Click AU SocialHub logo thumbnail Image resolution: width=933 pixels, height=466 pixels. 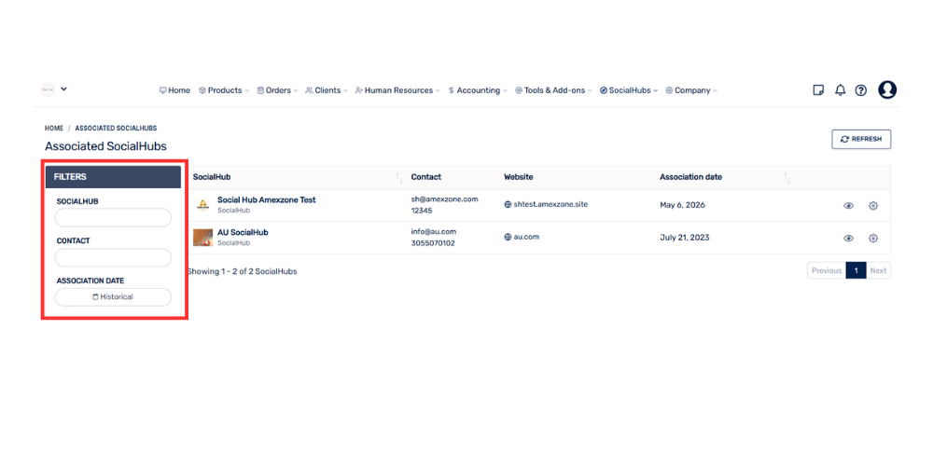[202, 238]
